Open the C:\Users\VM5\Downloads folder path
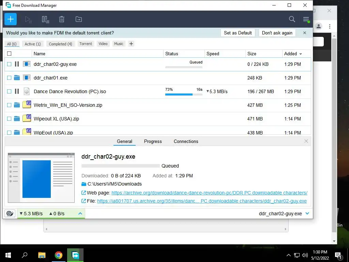Image resolution: width=349 pixels, height=262 pixels. pos(115,184)
